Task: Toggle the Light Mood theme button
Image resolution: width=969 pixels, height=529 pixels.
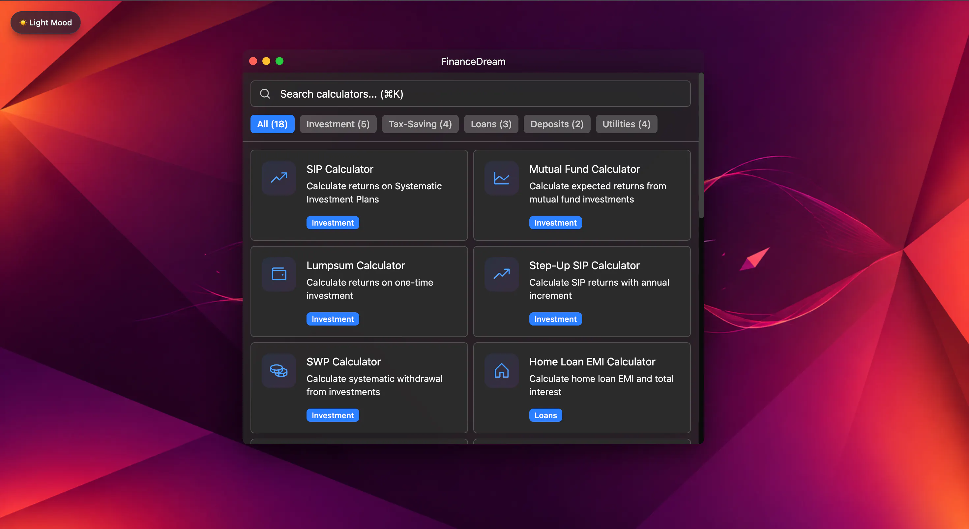Action: [x=45, y=22]
